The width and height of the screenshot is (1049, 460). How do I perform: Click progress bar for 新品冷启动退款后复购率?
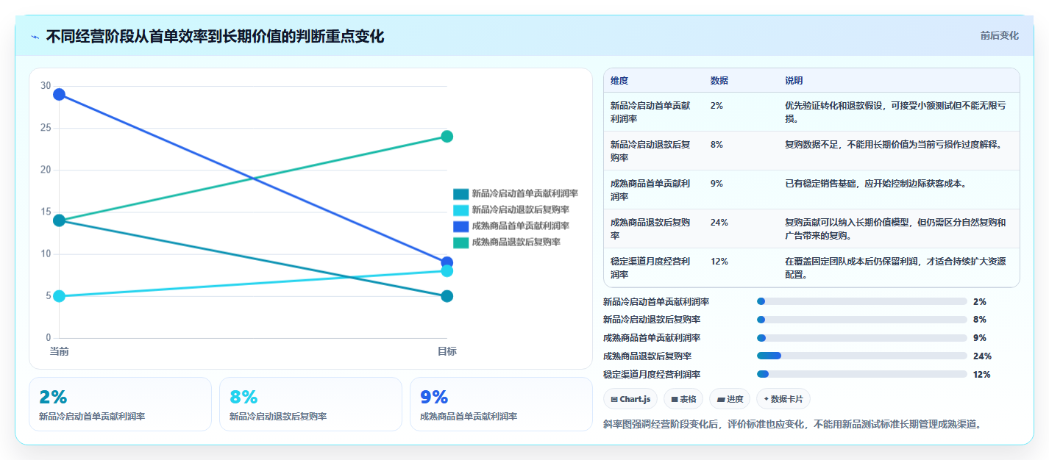click(861, 320)
